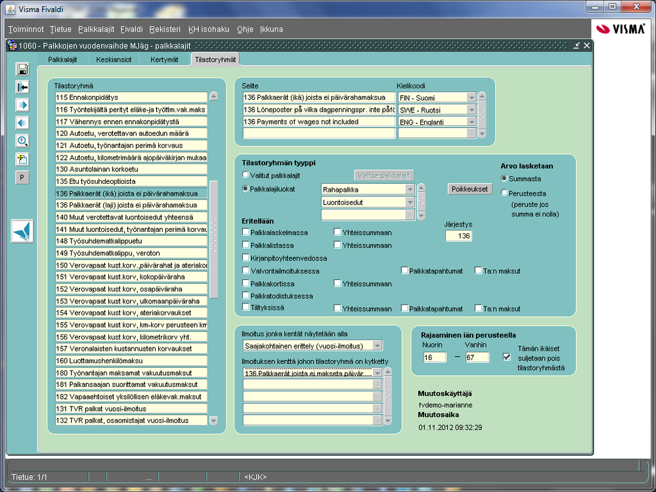This screenshot has height=492, width=656.
Task: Tick the Tilityksissä checkbox
Action: (x=246, y=307)
